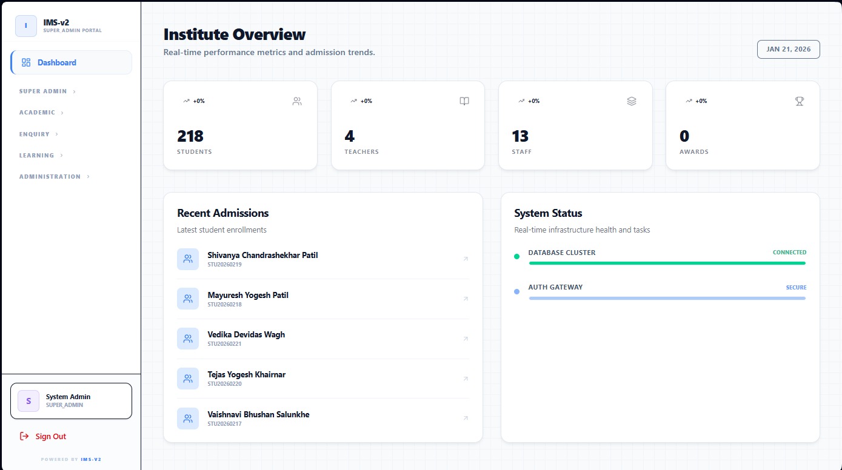Image resolution: width=842 pixels, height=470 pixels.
Task: Click the trophy icon on the Awards card
Action: (799, 101)
